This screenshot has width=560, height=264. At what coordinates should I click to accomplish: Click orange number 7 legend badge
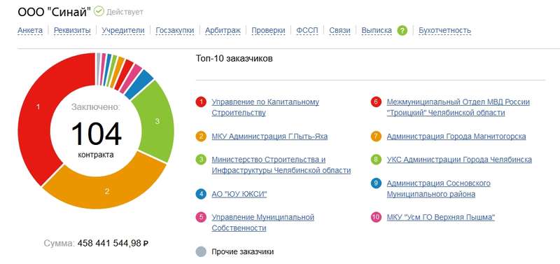point(376,137)
